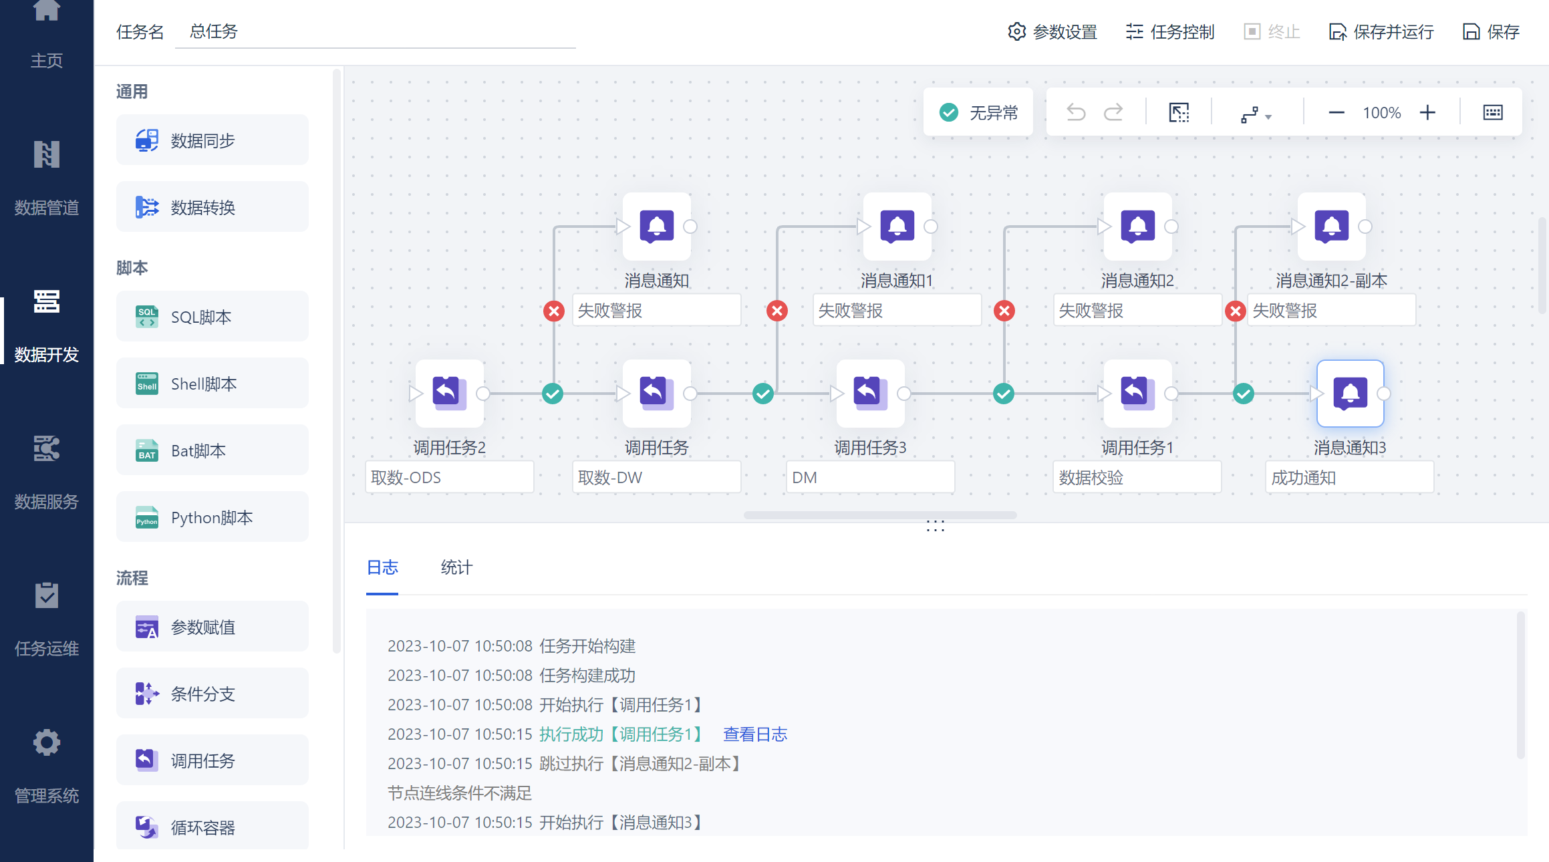Click the redo arrow in canvas toolbar
This screenshot has height=862, width=1549.
(x=1113, y=112)
